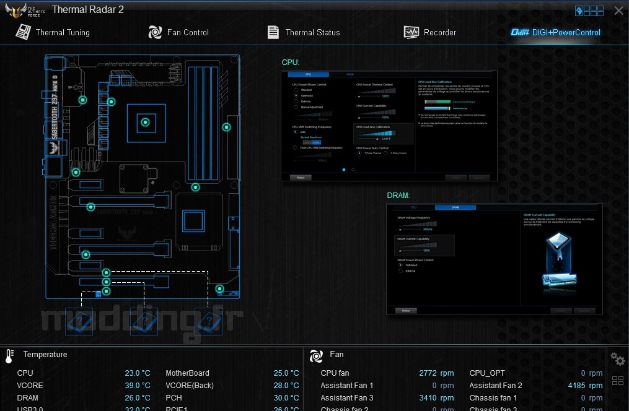Select the PCH 30.0 °C temperature reading

[x=232, y=398]
